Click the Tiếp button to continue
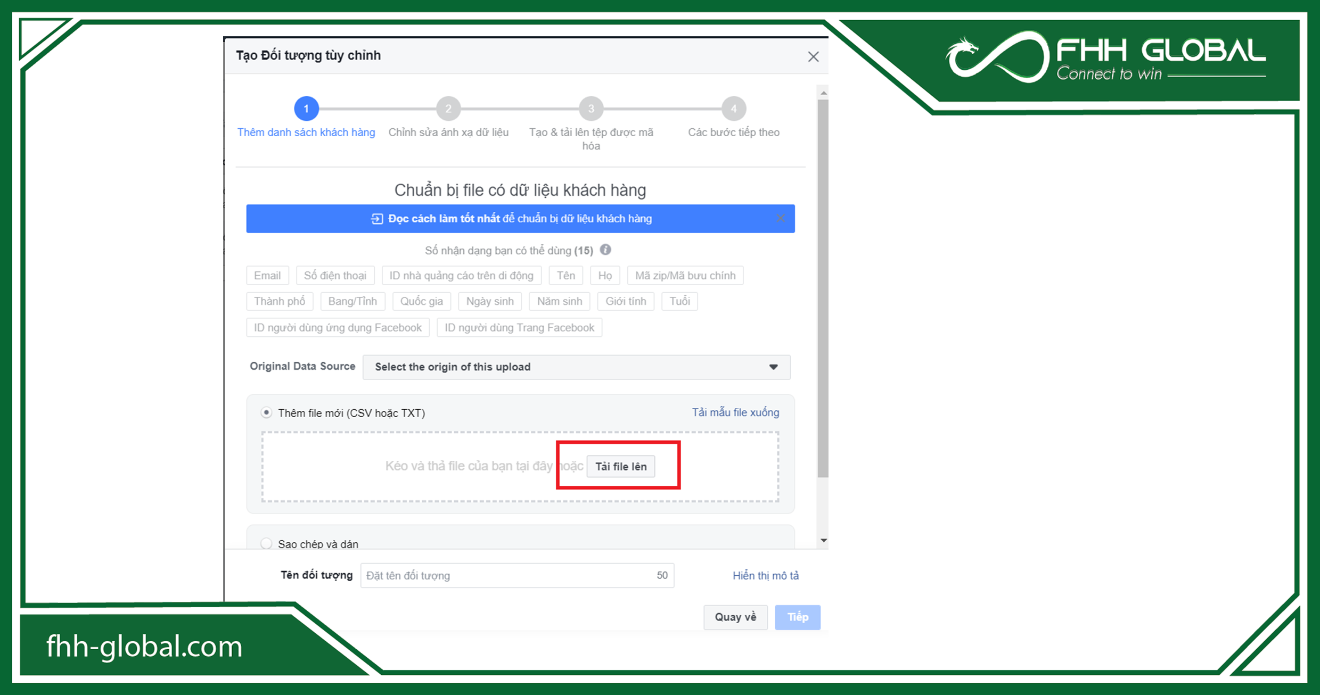1320x695 pixels. (x=797, y=617)
